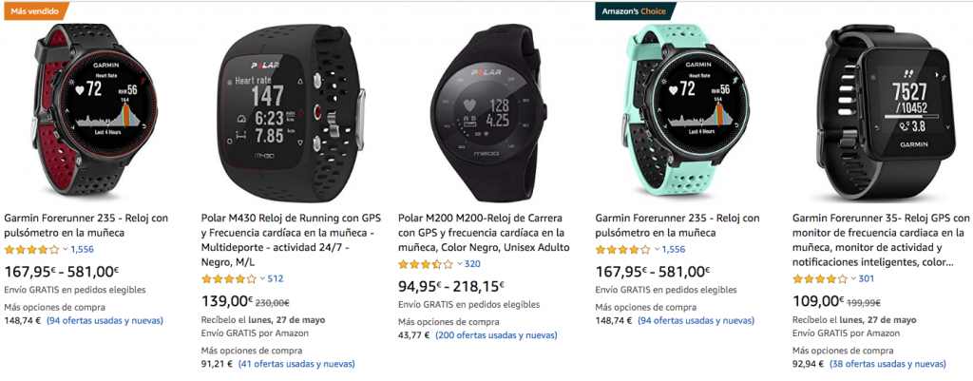Viewport: 973px width, 381px height.
Task: Expand rating dropdown arrow for Polar M430
Action: (261, 279)
